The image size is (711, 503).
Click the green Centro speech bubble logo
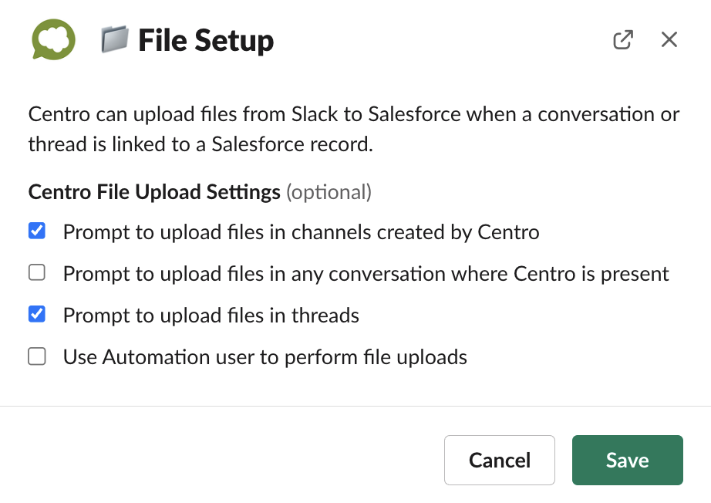[52, 39]
